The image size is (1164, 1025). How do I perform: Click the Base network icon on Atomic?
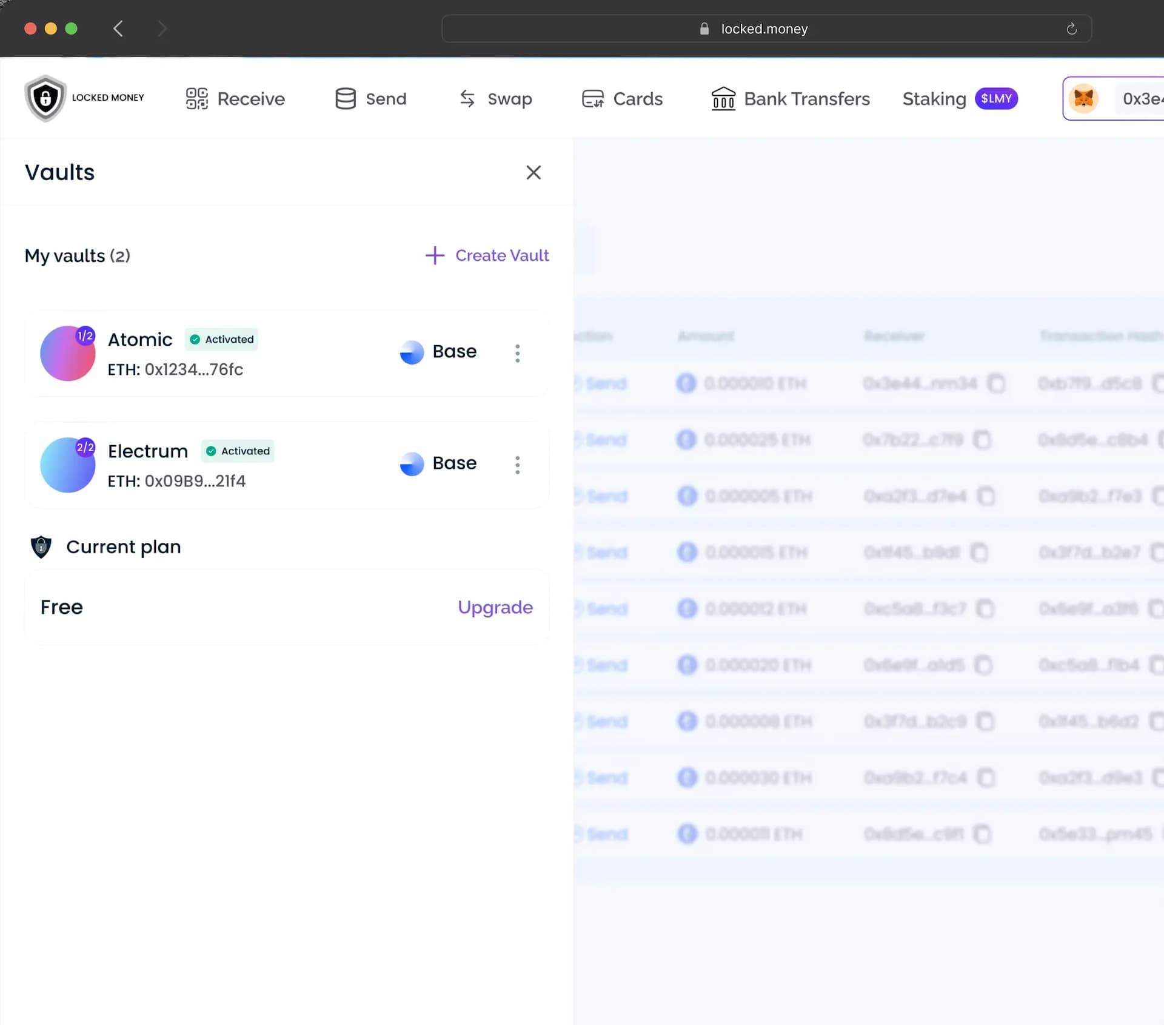[412, 352]
